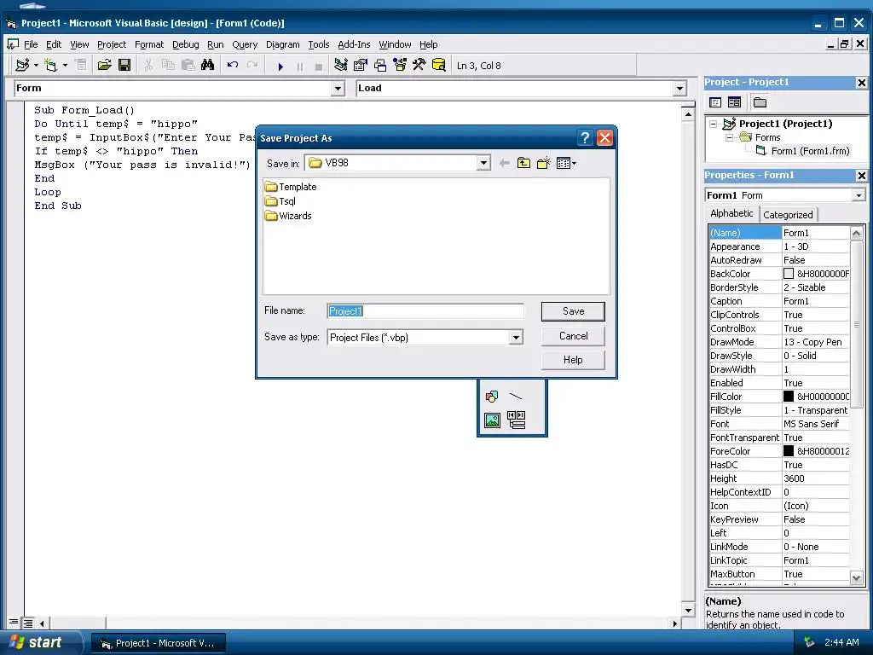Open Form Layout Window toolbar icon
873x655 pixels.
(x=380, y=65)
